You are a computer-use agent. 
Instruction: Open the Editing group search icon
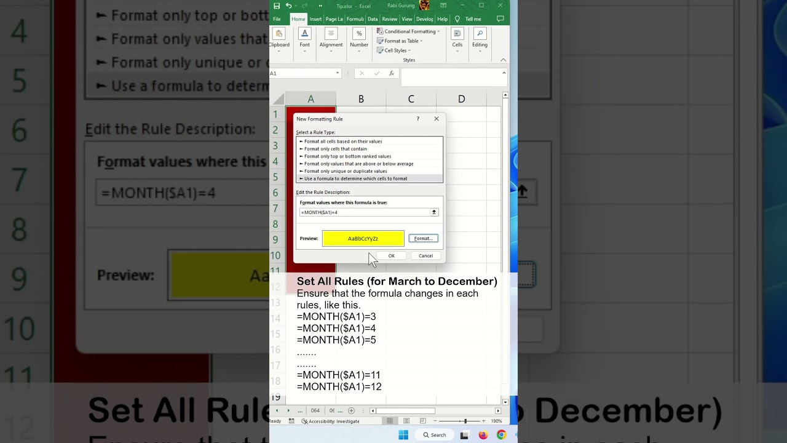[480, 34]
